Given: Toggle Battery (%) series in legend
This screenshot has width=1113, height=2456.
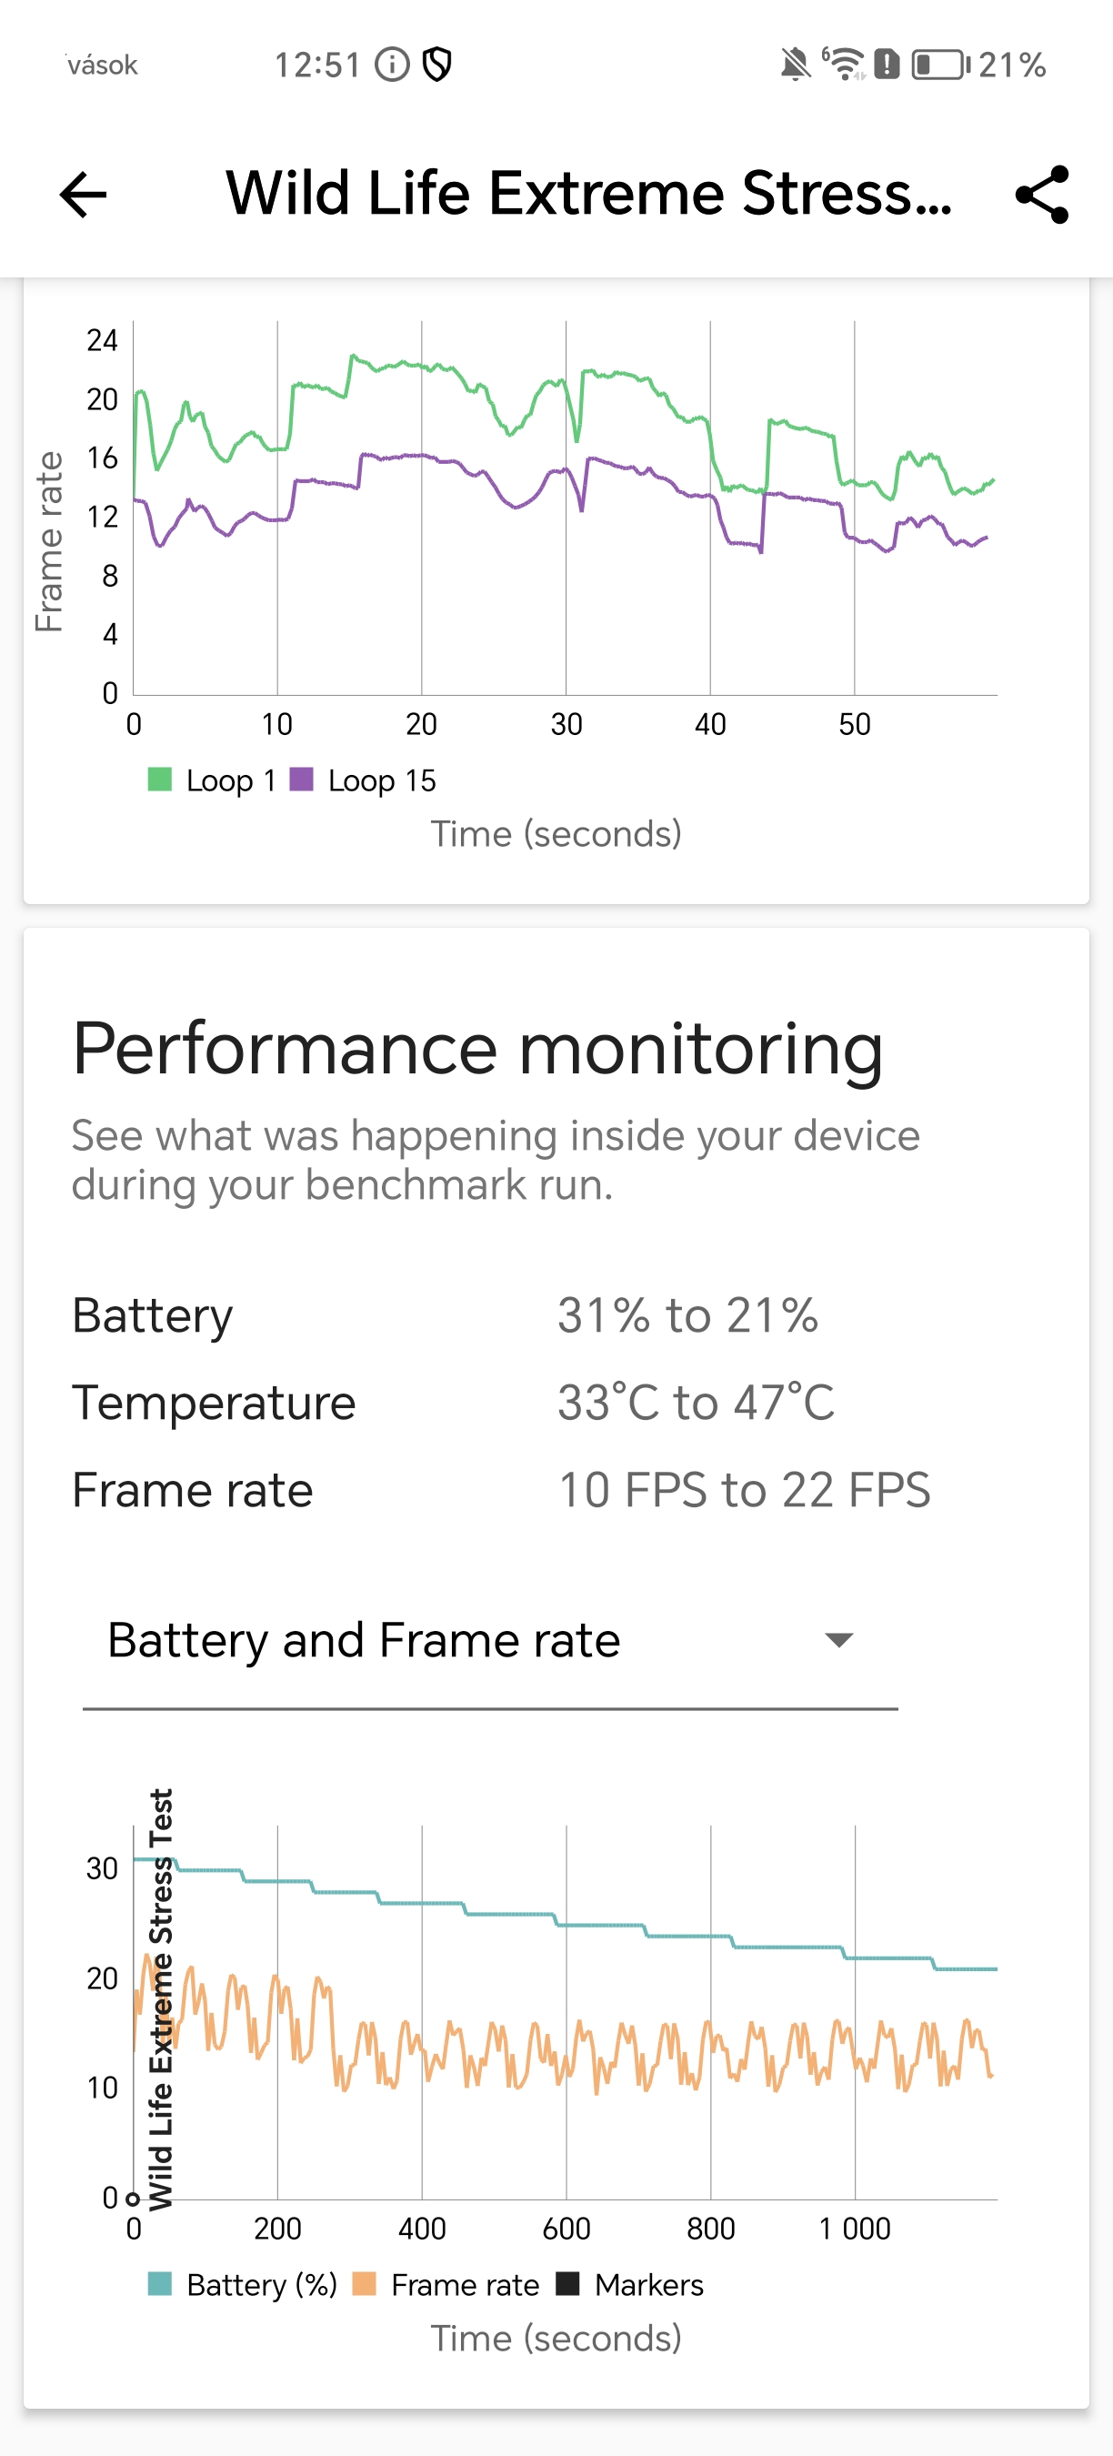Looking at the screenshot, I should click(243, 2284).
